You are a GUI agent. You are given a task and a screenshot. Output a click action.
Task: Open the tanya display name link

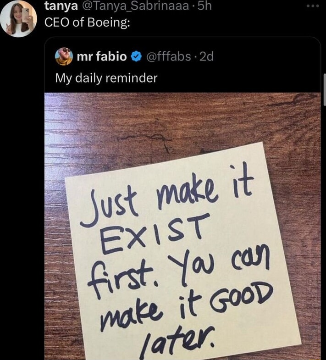coord(61,6)
